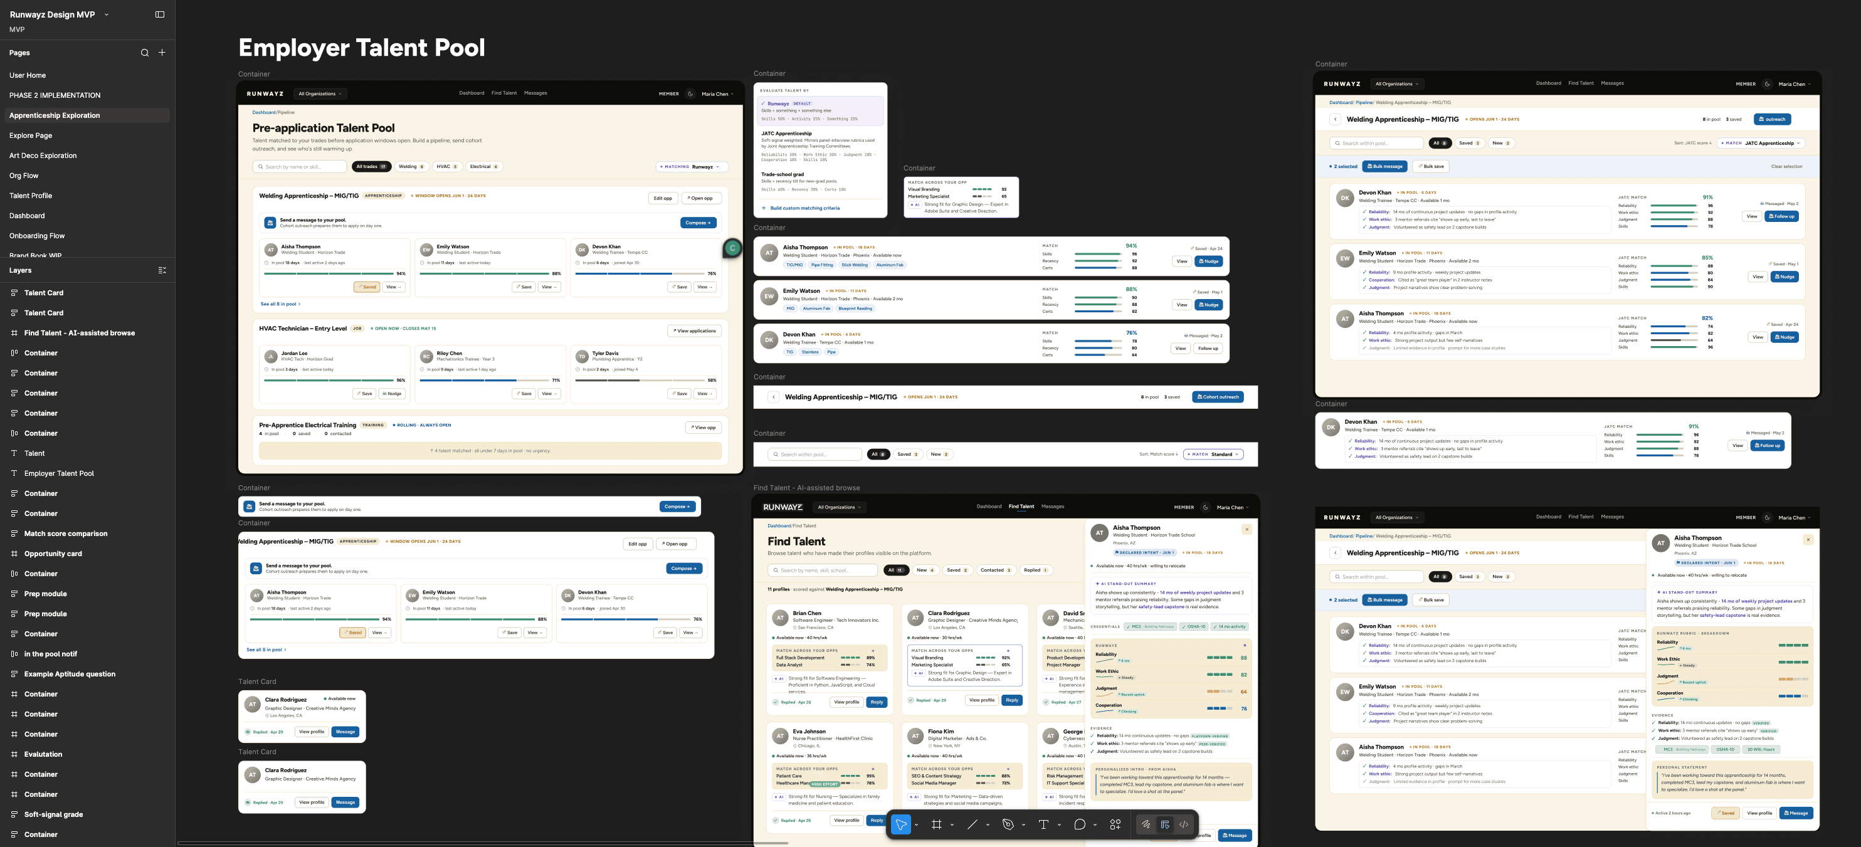Select the Line shape tool
This screenshot has width=1861, height=847.
point(973,824)
